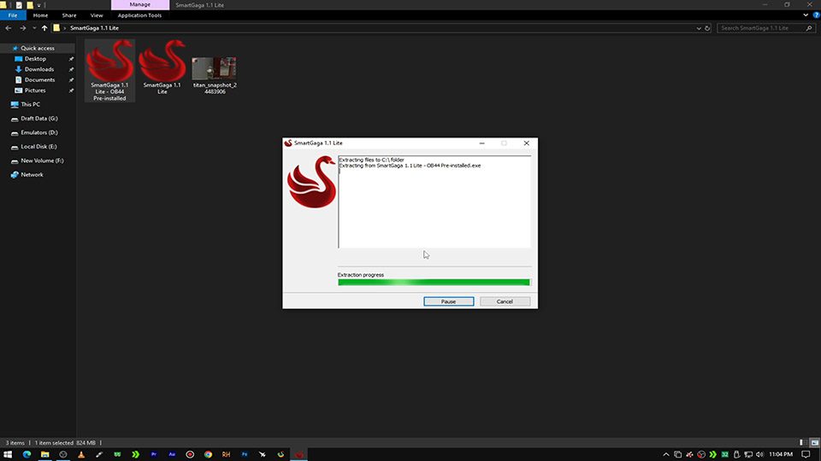This screenshot has width=821, height=461.
Task: Click the search magnifier icon
Action: pyautogui.click(x=809, y=28)
